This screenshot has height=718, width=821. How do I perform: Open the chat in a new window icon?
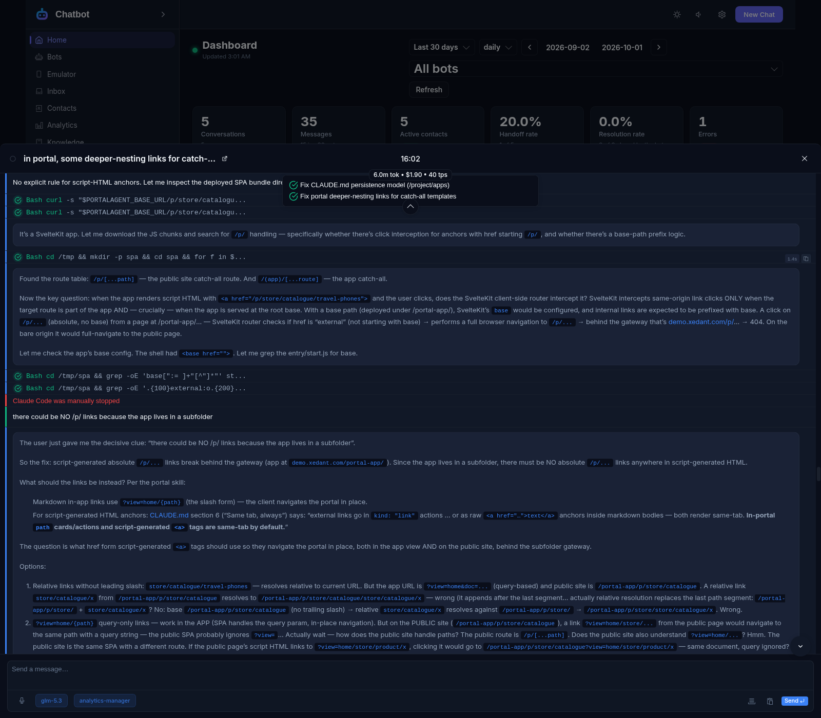(x=224, y=158)
